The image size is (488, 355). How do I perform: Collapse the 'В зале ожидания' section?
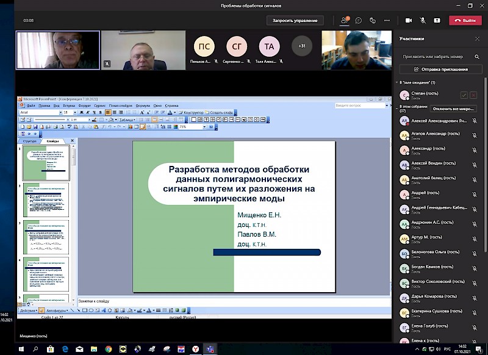point(398,82)
